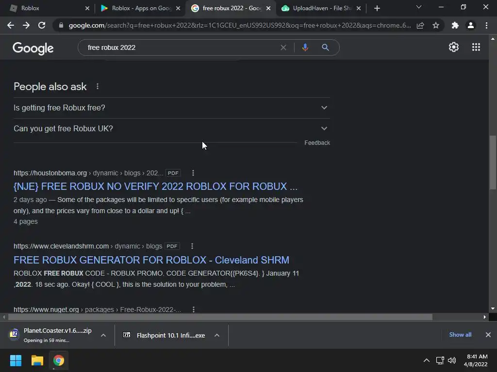This screenshot has height=372, width=497.
Task: Open options next to People also ask
Action: click(x=98, y=86)
